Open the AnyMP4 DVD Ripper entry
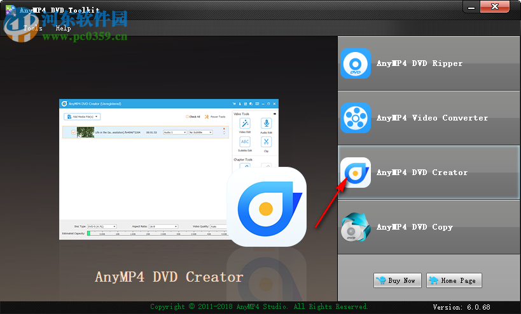 tap(429, 63)
